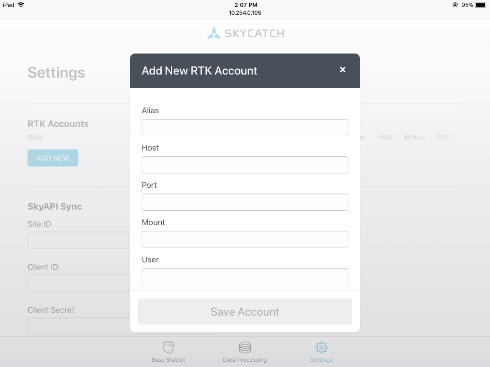The height and width of the screenshot is (367, 490).
Task: Click the Port input field
Action: [245, 202]
